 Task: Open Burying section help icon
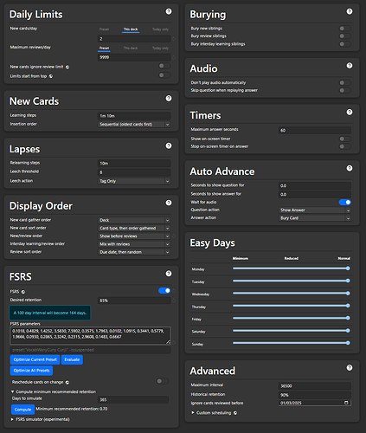350,11
